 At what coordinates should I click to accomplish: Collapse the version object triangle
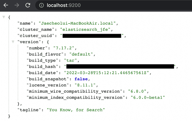(x=13, y=42)
